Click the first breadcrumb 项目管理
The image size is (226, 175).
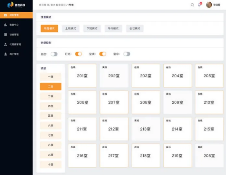point(44,5)
